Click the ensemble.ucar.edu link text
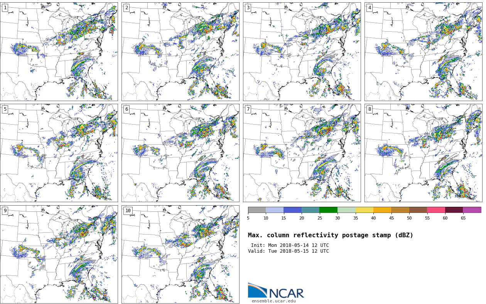This screenshot has height=304, width=486. click(x=274, y=301)
